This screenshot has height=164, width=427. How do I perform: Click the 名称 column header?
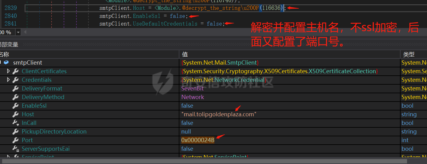pos(5,54)
